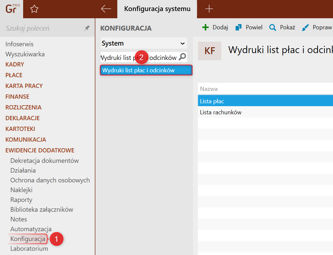Click the Popraw button label
Image resolution: width=333 pixels, height=255 pixels.
click(322, 27)
